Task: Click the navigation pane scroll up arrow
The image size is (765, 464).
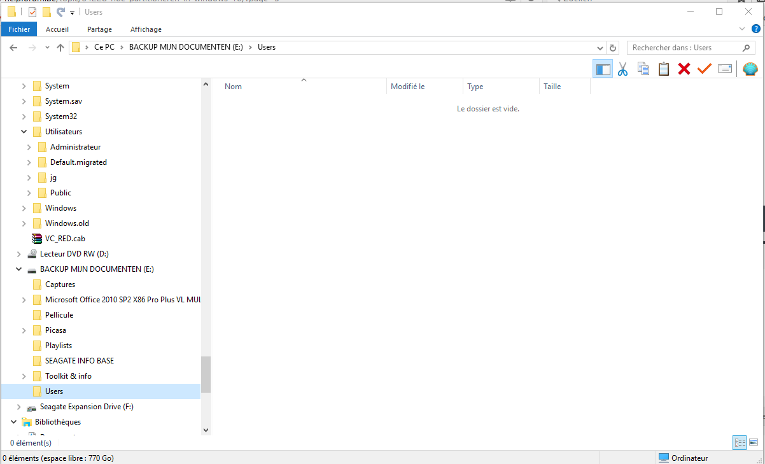Action: point(206,84)
